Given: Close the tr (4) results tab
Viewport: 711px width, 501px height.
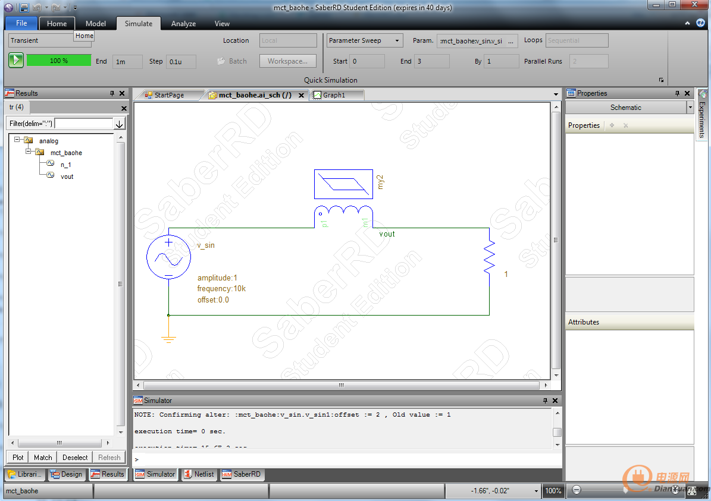Looking at the screenshot, I should click(x=124, y=108).
